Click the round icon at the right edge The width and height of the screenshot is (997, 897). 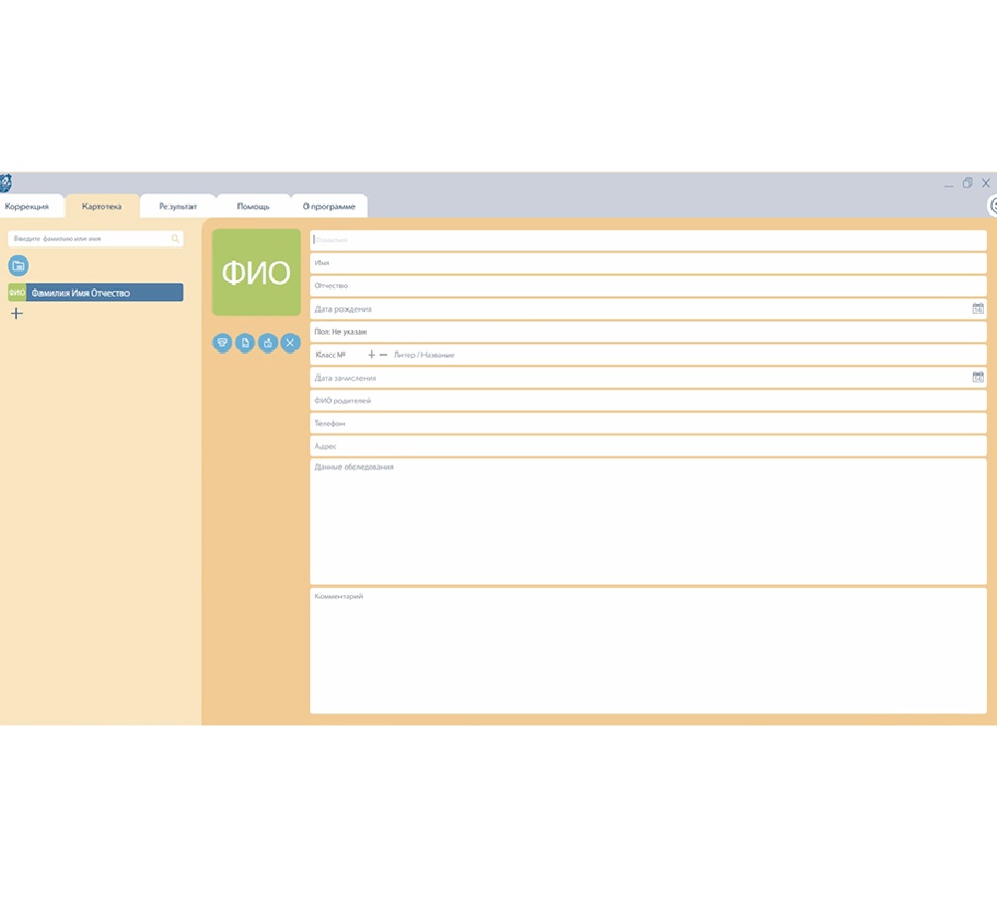coord(992,206)
